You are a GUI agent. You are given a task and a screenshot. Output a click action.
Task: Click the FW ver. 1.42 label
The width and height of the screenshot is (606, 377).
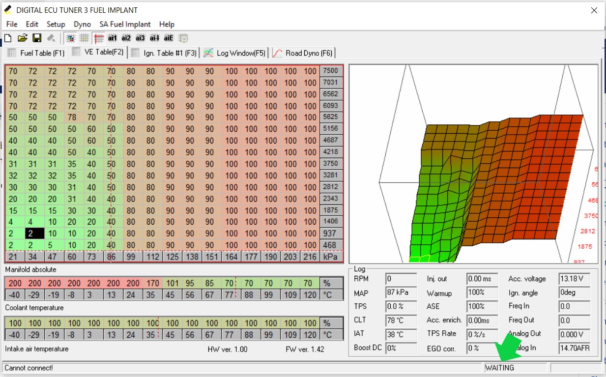click(x=305, y=349)
